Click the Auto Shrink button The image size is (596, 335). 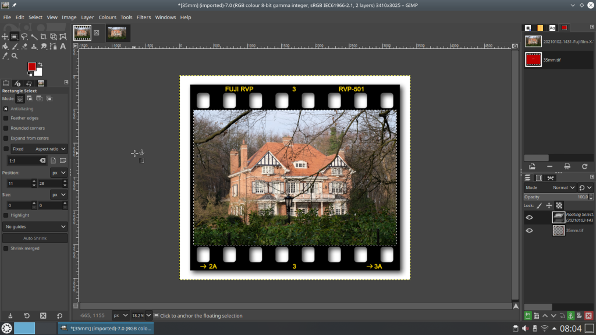click(35, 238)
